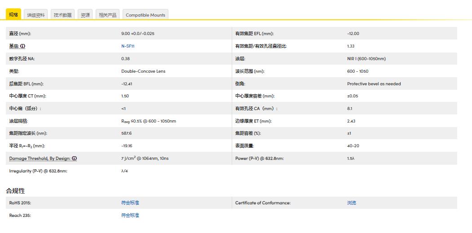The image size is (472, 233).
Task: Click coating spec Ravg ≤0.5% value
Action: pos(149,121)
